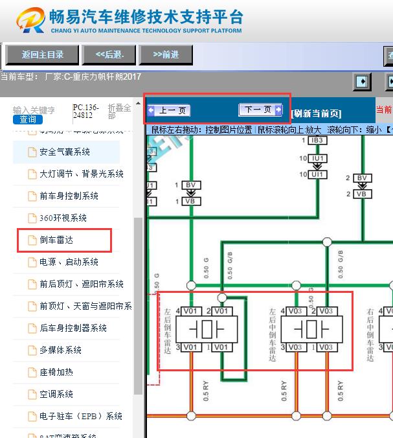Click document icon beside 后车身控制器系统

[x=32, y=328]
